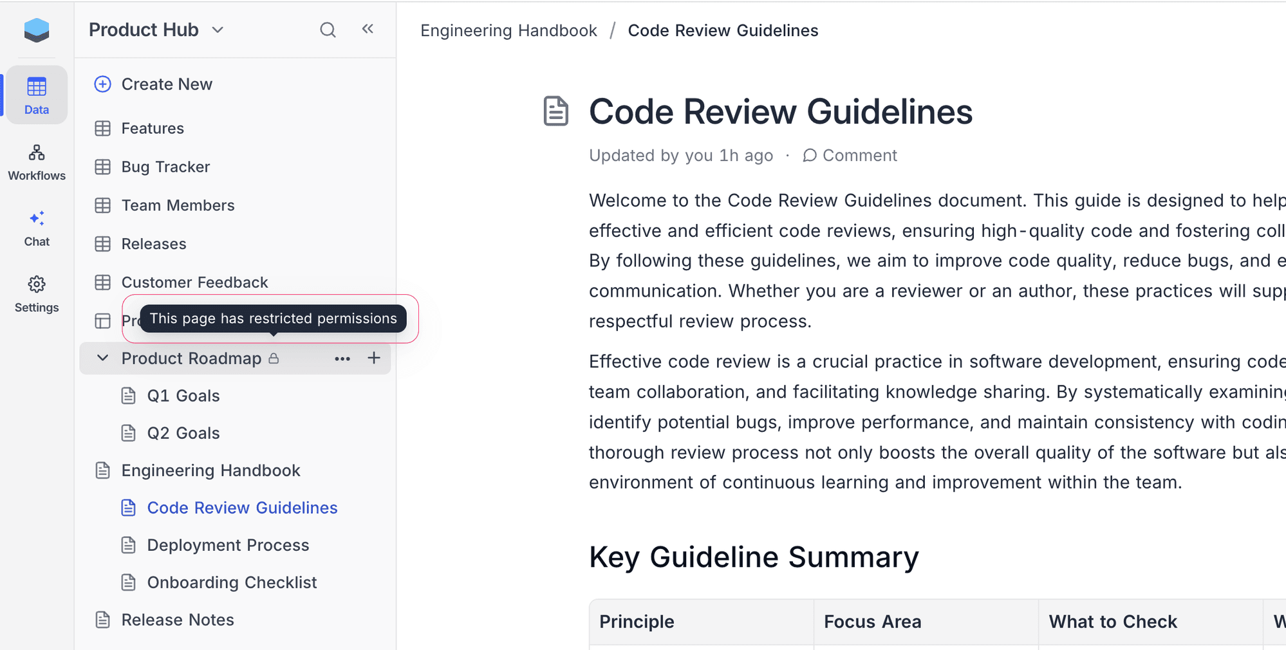
Task: Select the Q1 Goals page
Action: tap(183, 396)
